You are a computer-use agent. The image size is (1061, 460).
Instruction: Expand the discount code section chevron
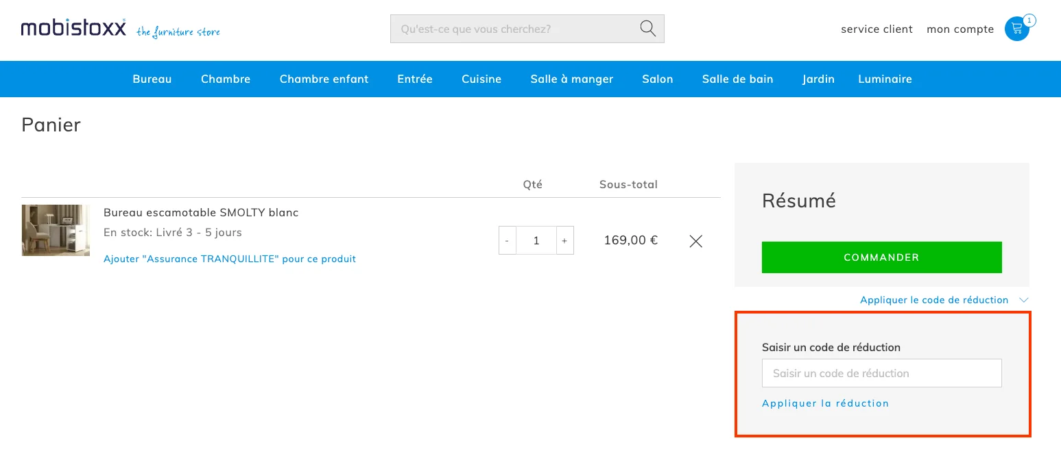[1024, 300]
